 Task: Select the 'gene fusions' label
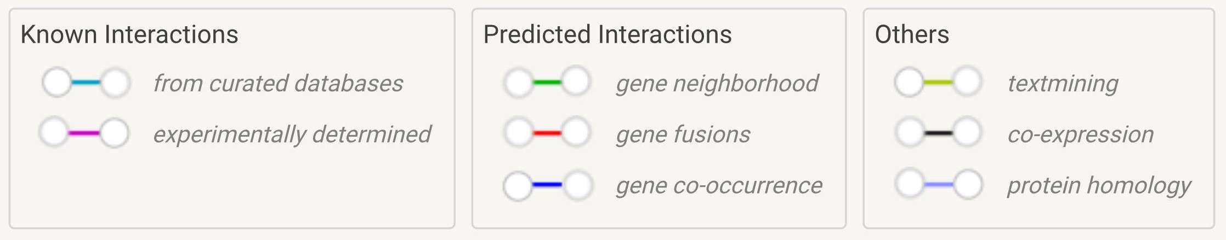pos(683,134)
